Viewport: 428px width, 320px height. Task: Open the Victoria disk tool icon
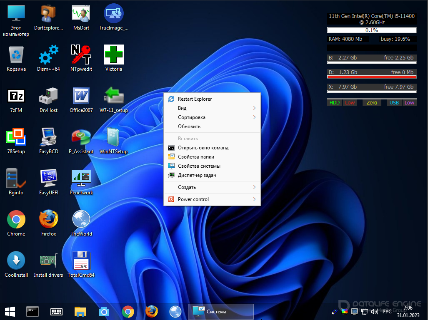113,55
